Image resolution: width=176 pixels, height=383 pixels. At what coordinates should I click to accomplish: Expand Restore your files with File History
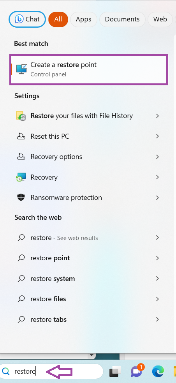pos(157,116)
